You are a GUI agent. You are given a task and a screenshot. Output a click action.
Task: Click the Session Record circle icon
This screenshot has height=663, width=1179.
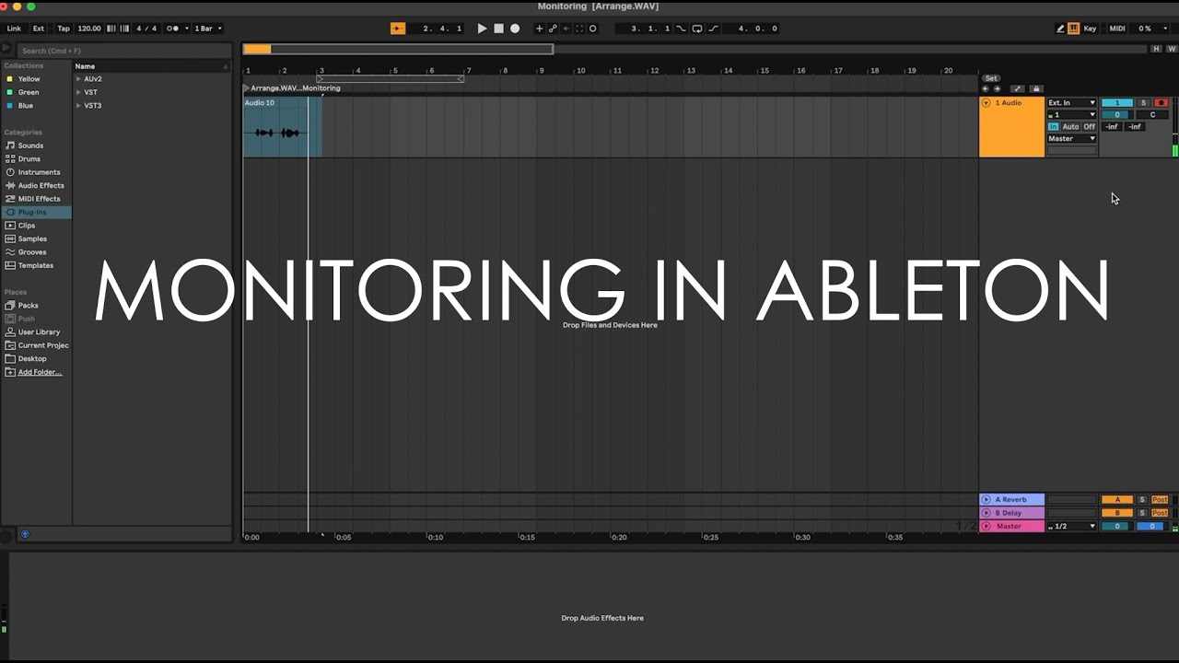click(592, 29)
